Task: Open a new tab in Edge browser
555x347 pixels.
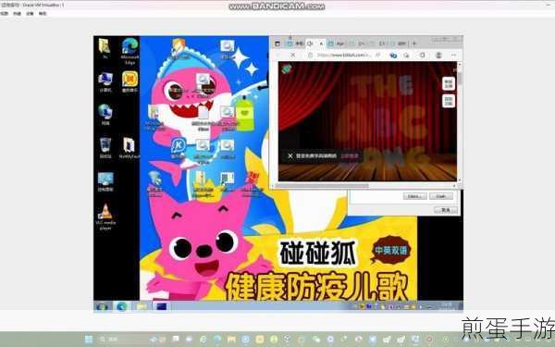Action: [x=414, y=43]
